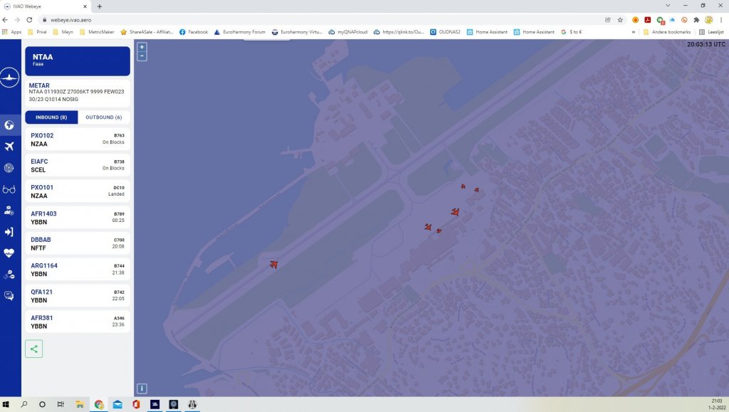This screenshot has height=412, width=729.
Task: Zoom in the map with plus button
Action: [x=142, y=47]
